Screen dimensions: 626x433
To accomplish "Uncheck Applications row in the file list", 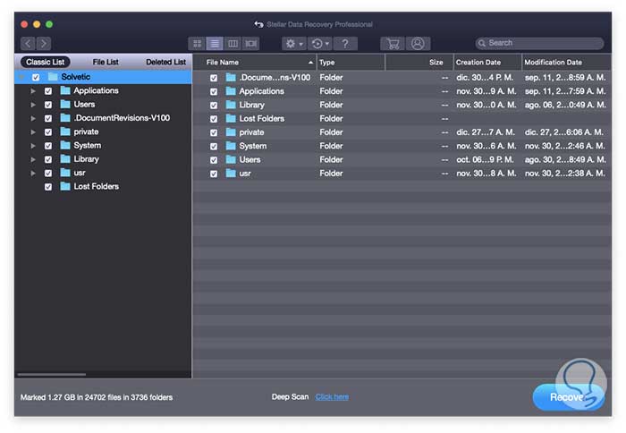I will (x=214, y=91).
